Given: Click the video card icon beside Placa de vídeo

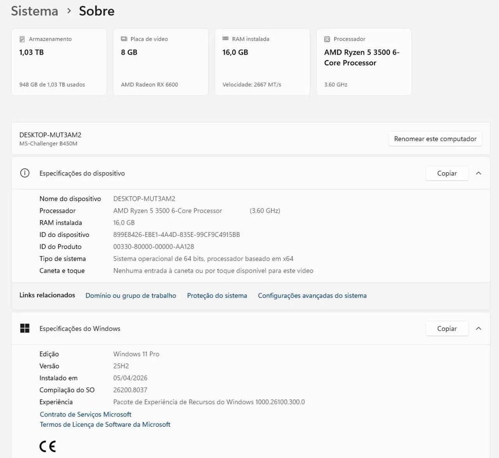Looking at the screenshot, I should [124, 39].
